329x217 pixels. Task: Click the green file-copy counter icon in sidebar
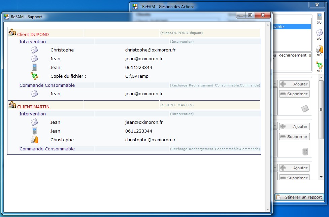coord(319,65)
